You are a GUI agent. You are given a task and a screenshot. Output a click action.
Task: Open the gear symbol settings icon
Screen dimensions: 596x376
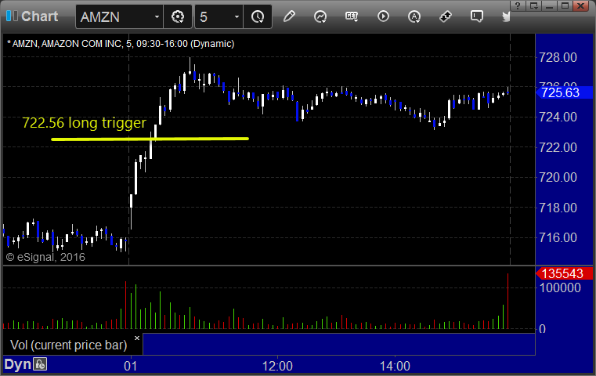pyautogui.click(x=178, y=16)
